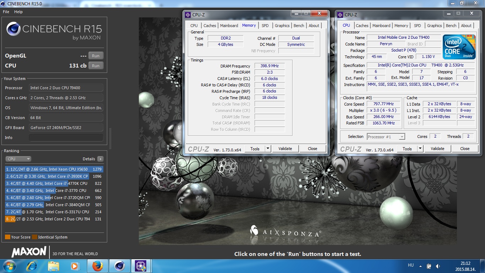
Task: Click the DRAM Frequency value field
Action: (x=269, y=66)
